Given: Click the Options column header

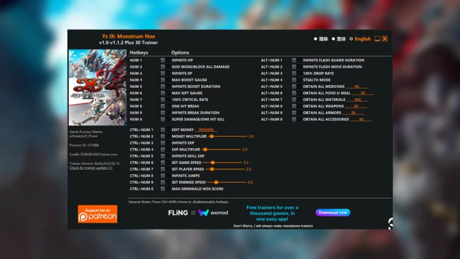Looking at the screenshot, I should [x=180, y=52].
